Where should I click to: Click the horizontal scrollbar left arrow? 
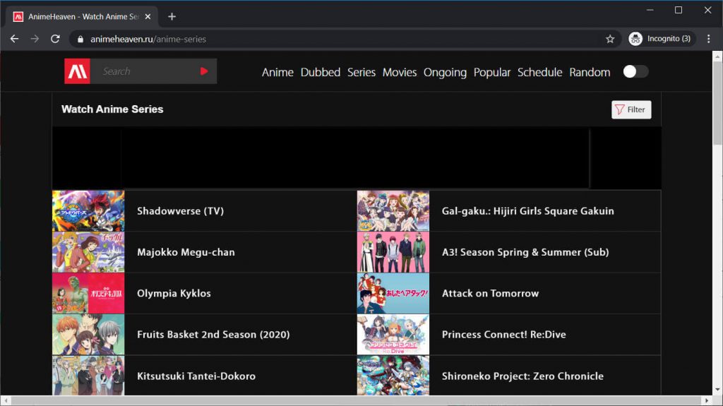[5, 400]
